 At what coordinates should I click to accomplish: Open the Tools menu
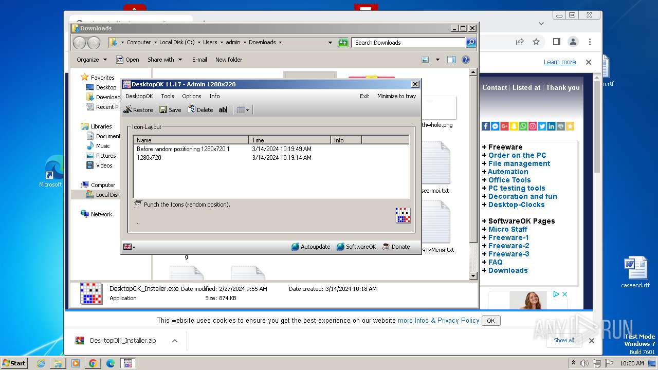pyautogui.click(x=168, y=96)
